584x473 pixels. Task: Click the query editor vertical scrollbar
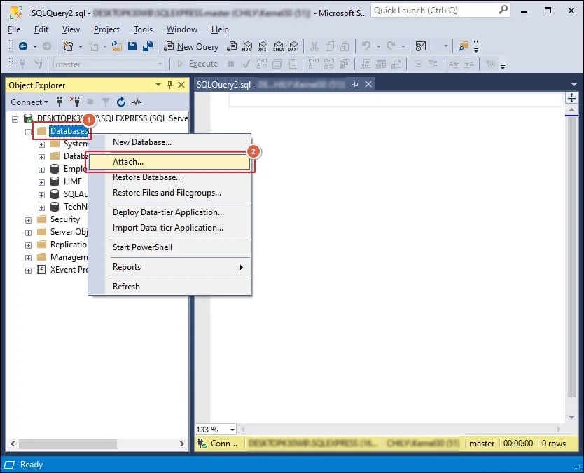coord(571,257)
